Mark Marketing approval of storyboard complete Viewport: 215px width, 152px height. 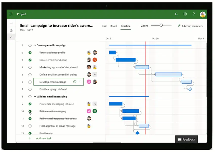click(30, 67)
